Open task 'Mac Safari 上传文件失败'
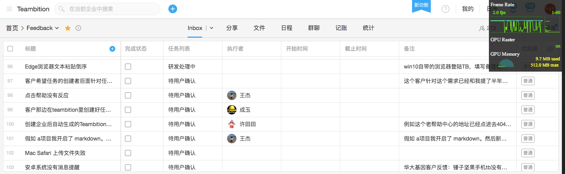This screenshot has width=565, height=174. [x=55, y=153]
